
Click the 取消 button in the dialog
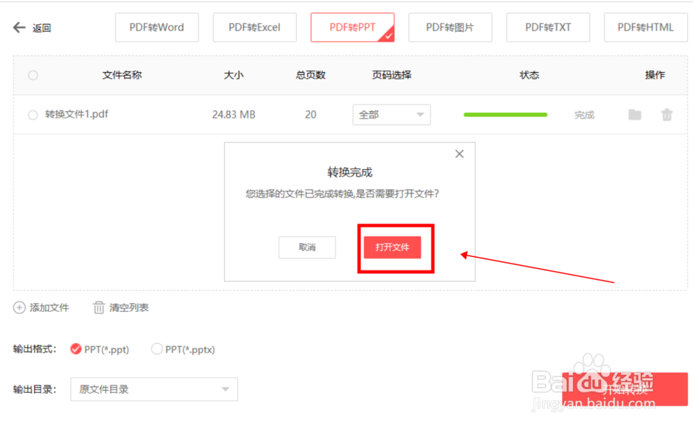point(307,247)
